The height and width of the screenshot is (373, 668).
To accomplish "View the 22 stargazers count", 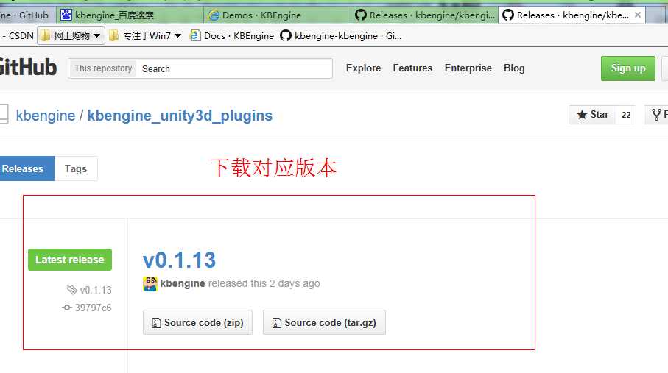I will (626, 115).
